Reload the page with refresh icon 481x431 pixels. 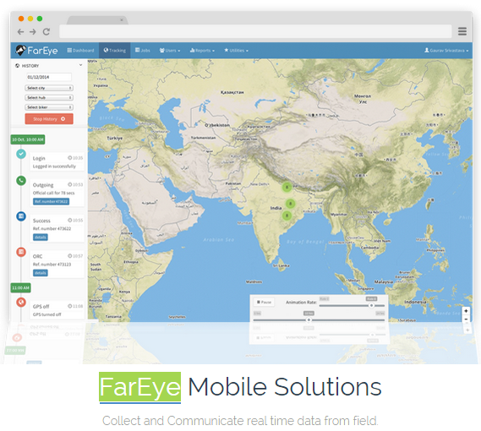click(46, 31)
